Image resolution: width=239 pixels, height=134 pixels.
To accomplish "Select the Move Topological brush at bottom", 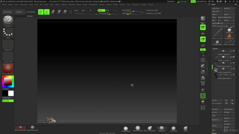I will [x=150, y=129].
